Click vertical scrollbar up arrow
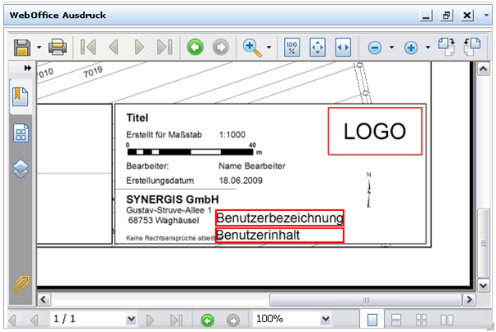Viewport: 496px width, 332px height. point(484,69)
